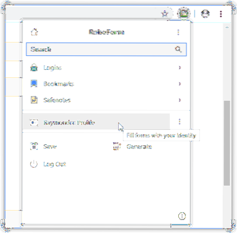
Task: Click the Logins padlock icon
Action: [x=34, y=67]
